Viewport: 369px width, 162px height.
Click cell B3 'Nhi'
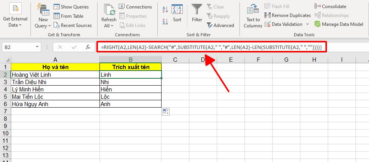pos(131,82)
